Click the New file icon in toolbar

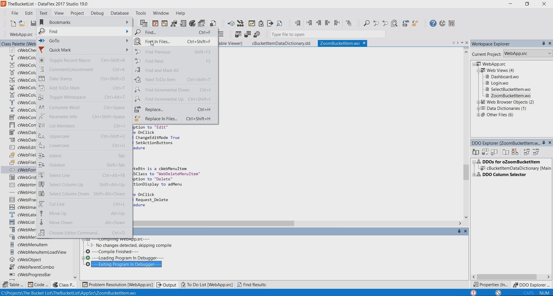(13, 23)
